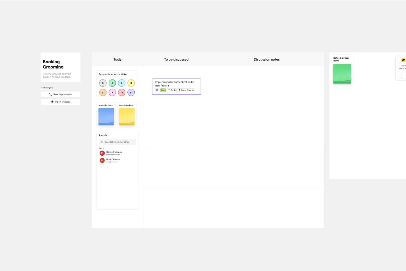Screen dimensions: 406x271
Task: Pick the green 1 estimation circle
Action: (x=112, y=83)
